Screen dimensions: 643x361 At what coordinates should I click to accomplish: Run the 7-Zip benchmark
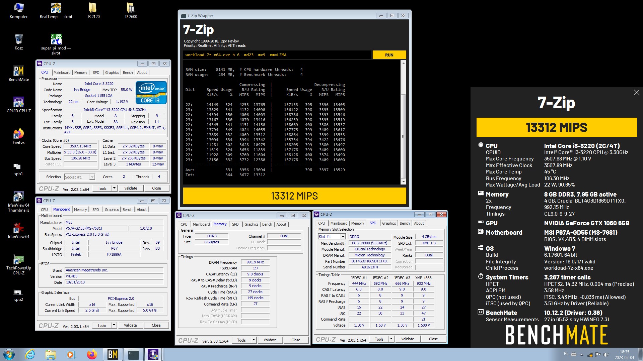389,55
